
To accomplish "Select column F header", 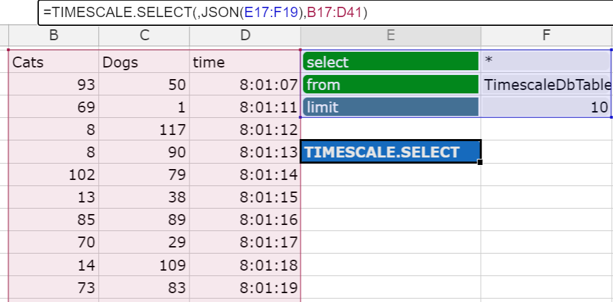I will (x=547, y=35).
